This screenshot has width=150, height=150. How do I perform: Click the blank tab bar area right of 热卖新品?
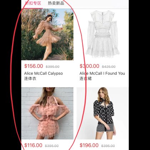(x=97, y=4)
